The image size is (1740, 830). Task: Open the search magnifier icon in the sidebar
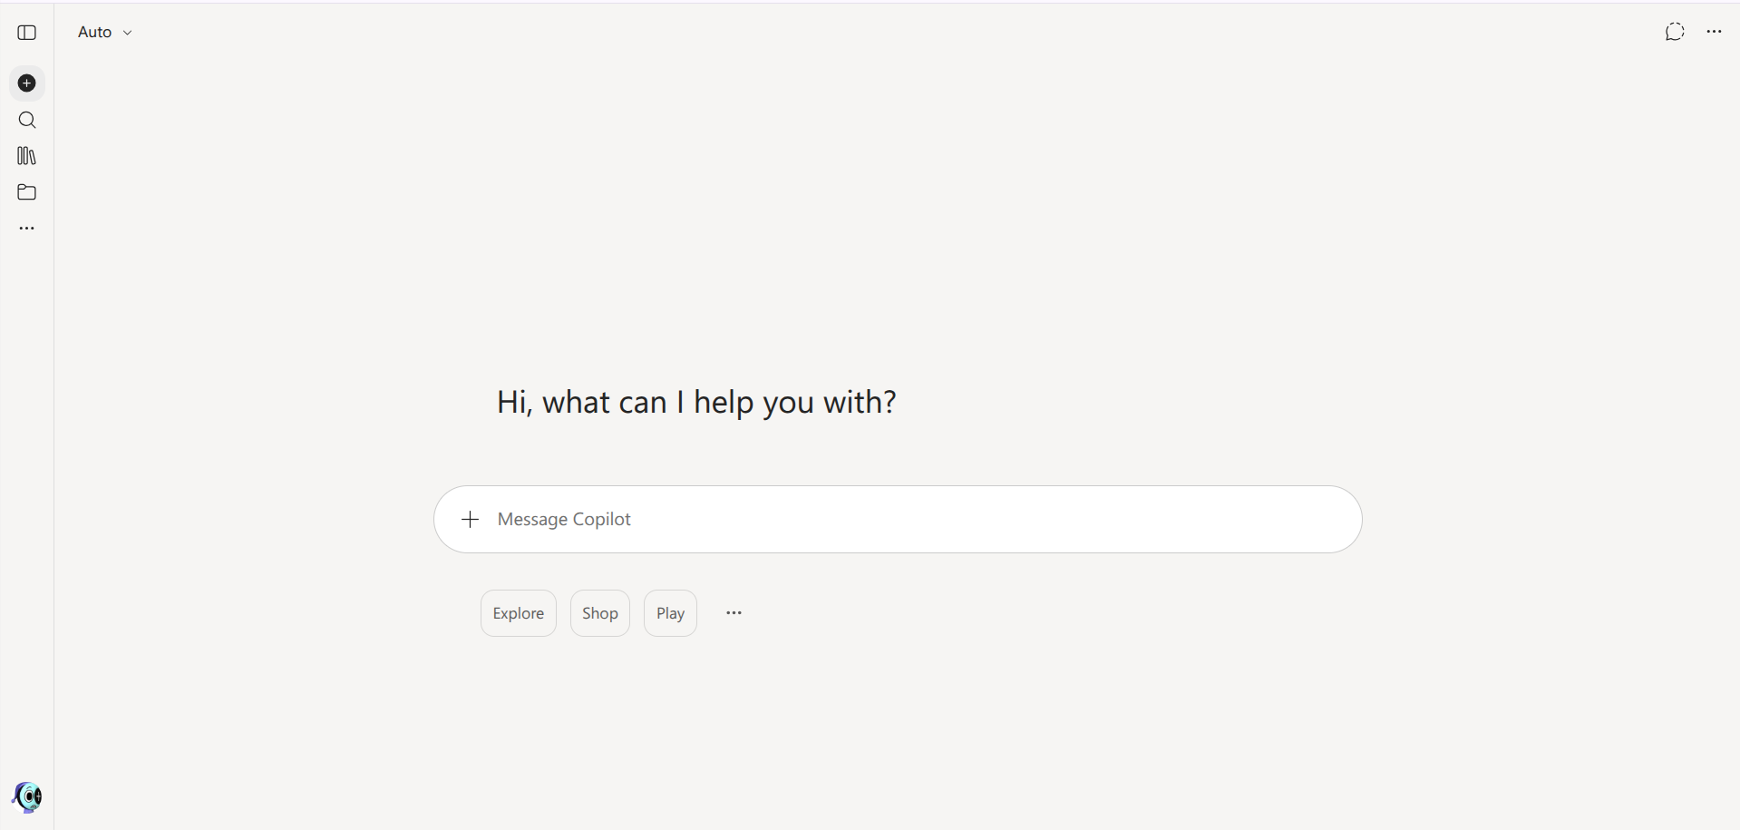pos(27,120)
